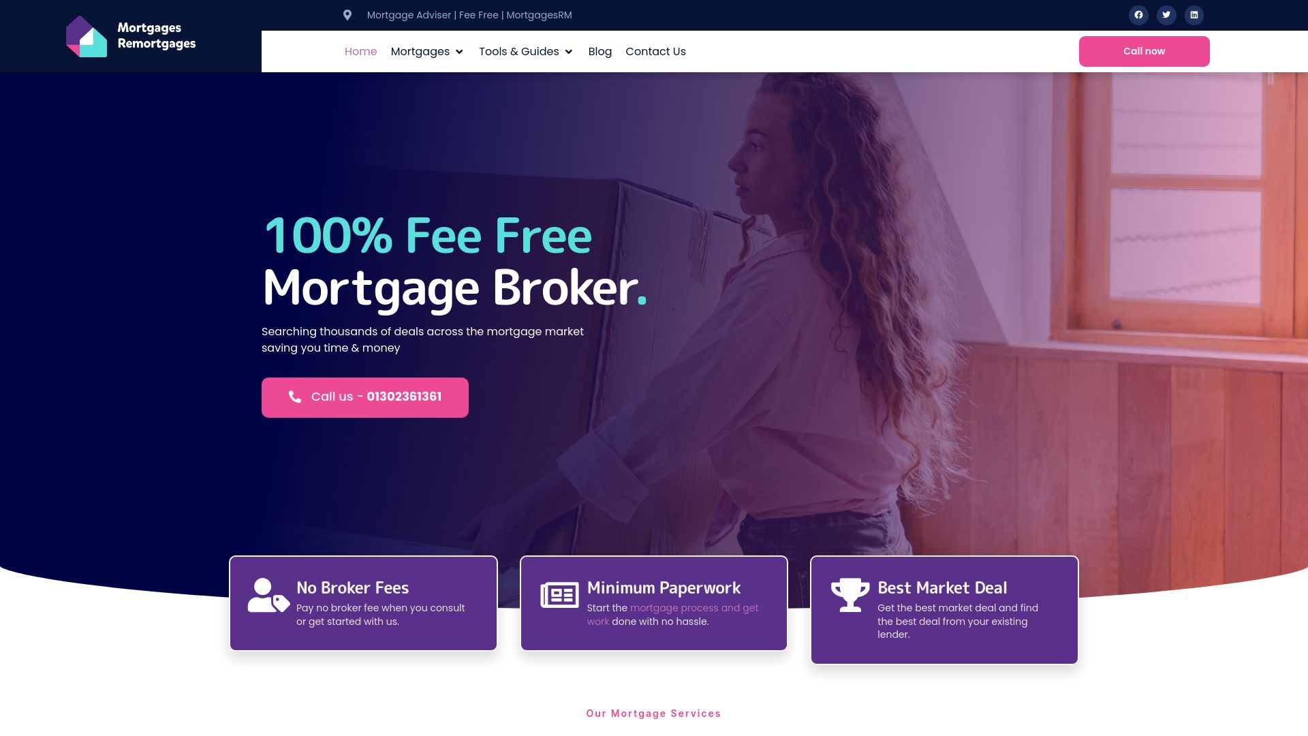Click the phone icon in call button
The width and height of the screenshot is (1308, 736).
[x=295, y=397]
